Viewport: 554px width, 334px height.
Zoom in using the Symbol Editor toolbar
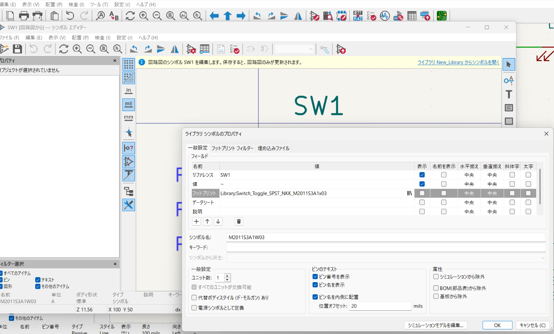77,49
